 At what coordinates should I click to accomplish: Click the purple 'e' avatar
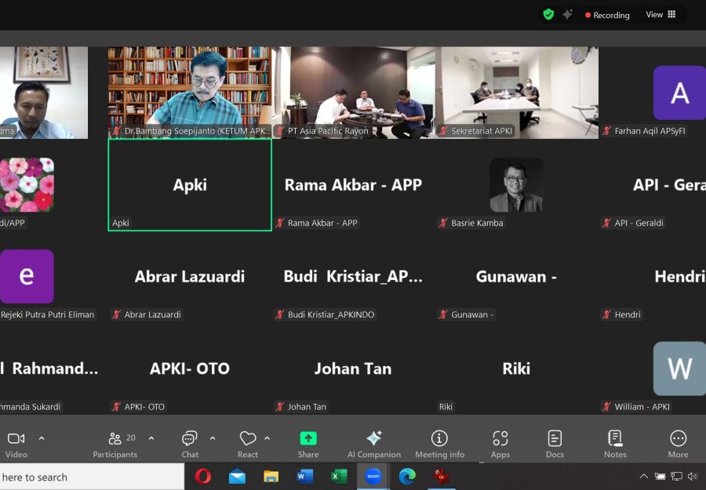point(27,276)
